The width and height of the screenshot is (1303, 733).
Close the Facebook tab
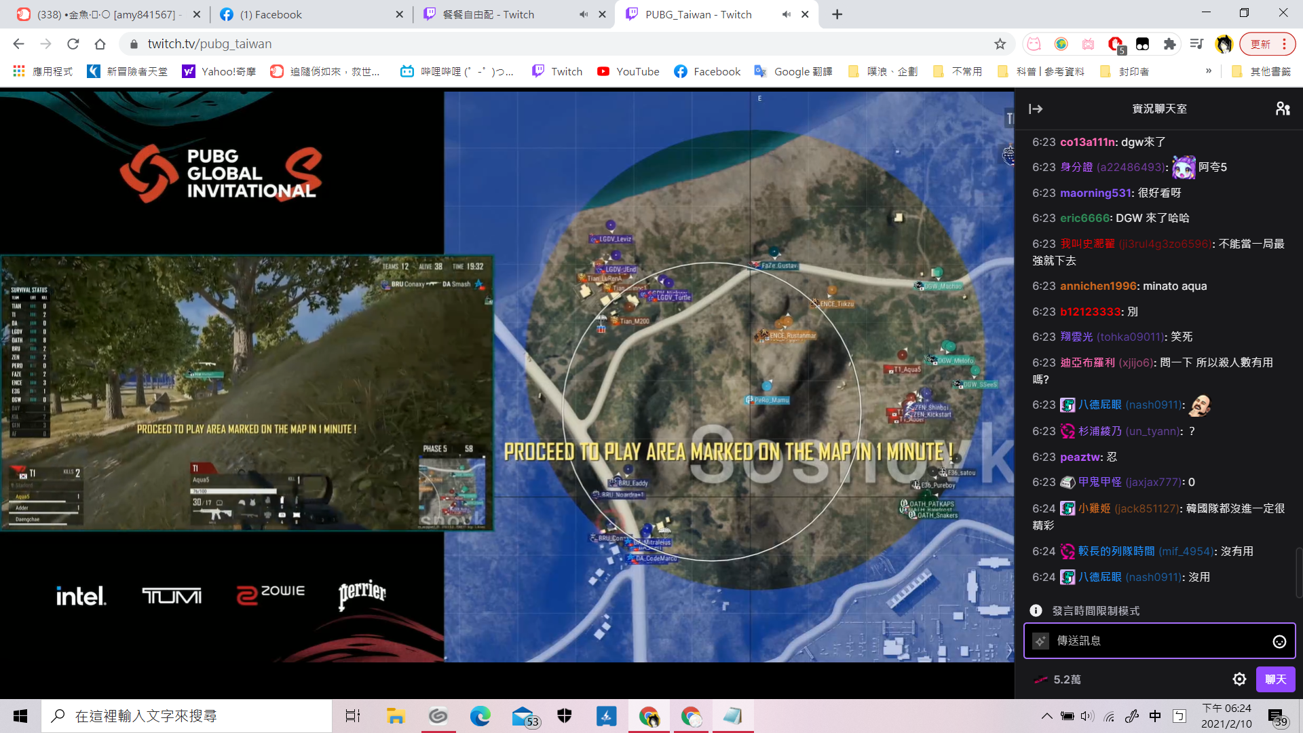pos(399,14)
